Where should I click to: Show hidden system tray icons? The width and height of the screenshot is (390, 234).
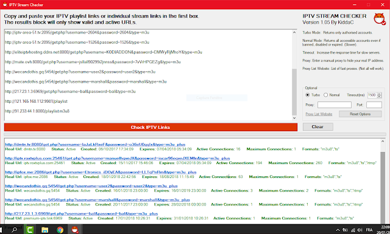click(x=338, y=230)
